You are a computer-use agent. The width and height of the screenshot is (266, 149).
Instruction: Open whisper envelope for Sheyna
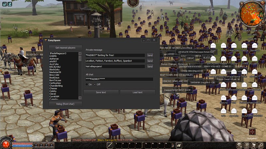[224, 98]
